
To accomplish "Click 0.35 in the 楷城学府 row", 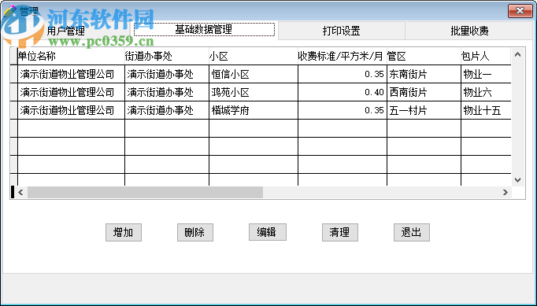I will click(x=343, y=111).
